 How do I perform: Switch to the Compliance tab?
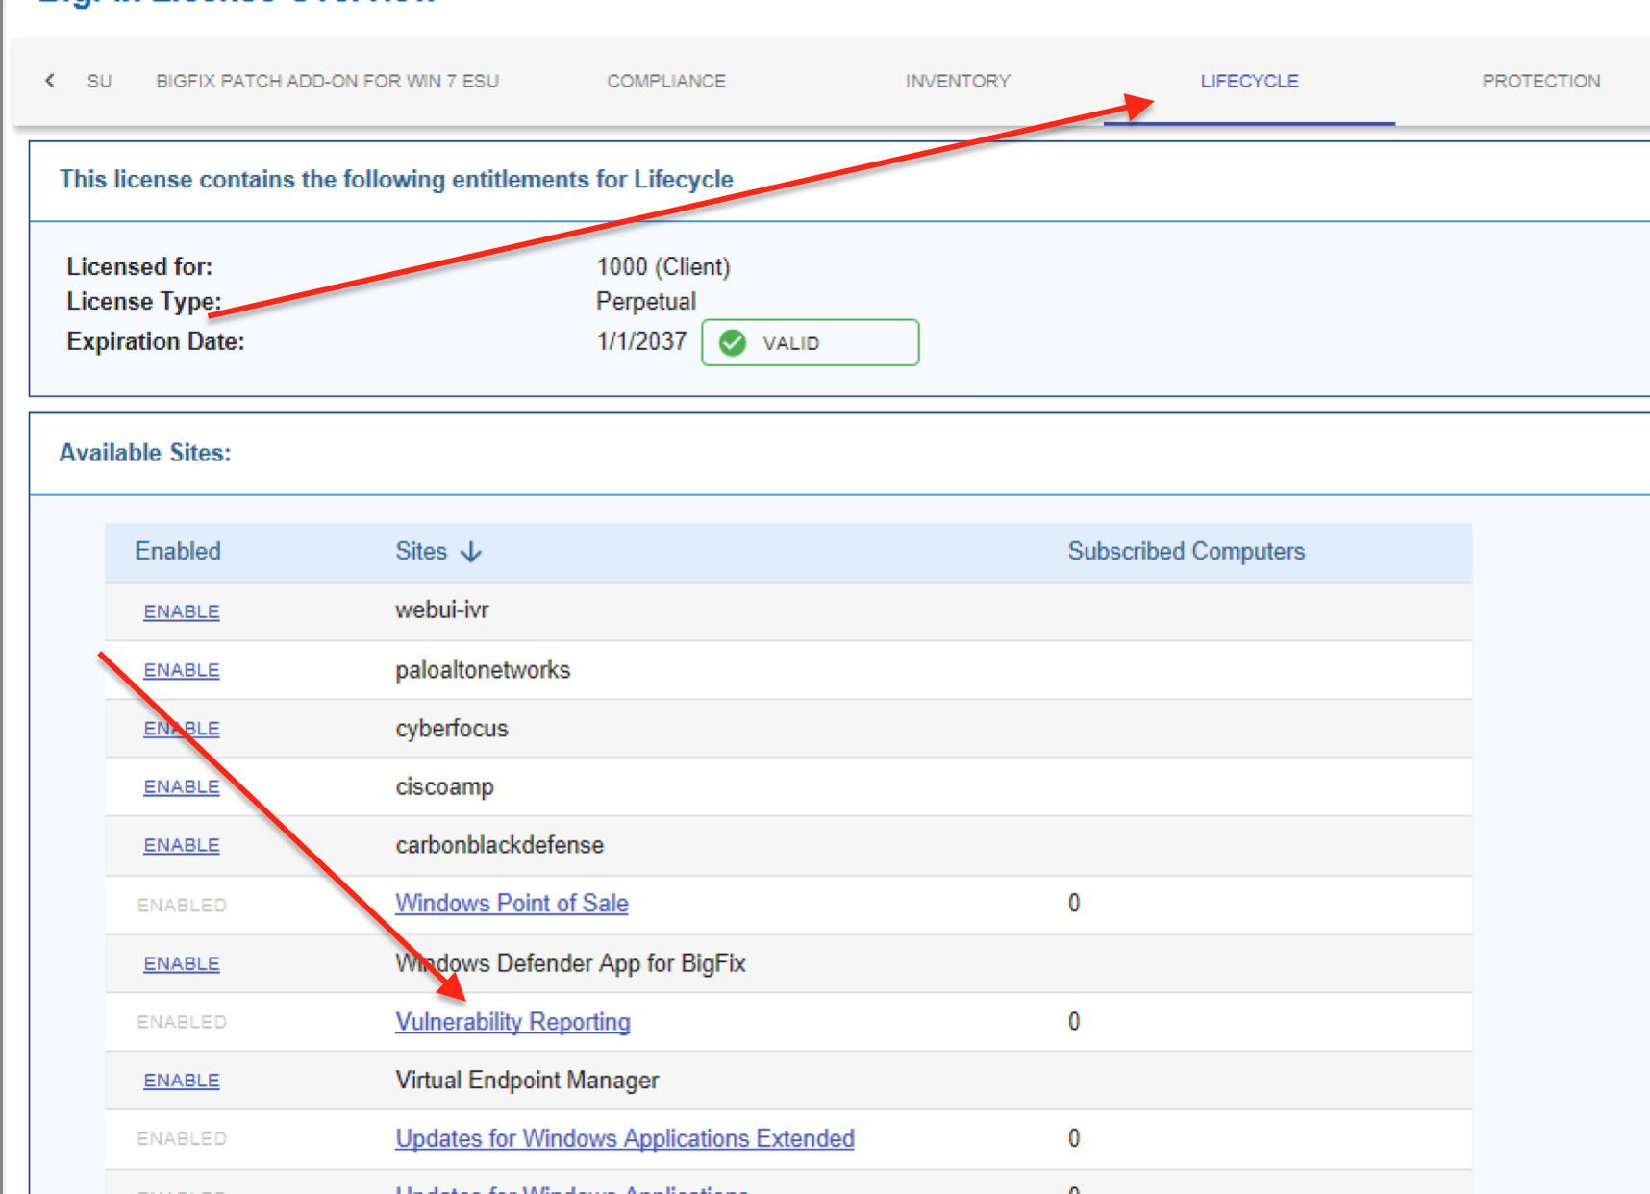point(666,82)
